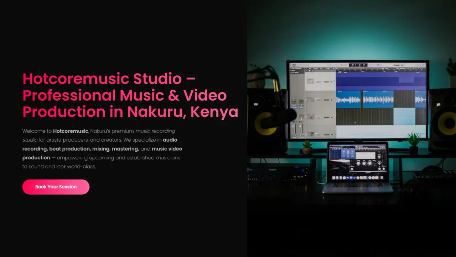Click the first blue audio waveform clip on the monitor
Viewport: 456px width, 257px height.
348,99
